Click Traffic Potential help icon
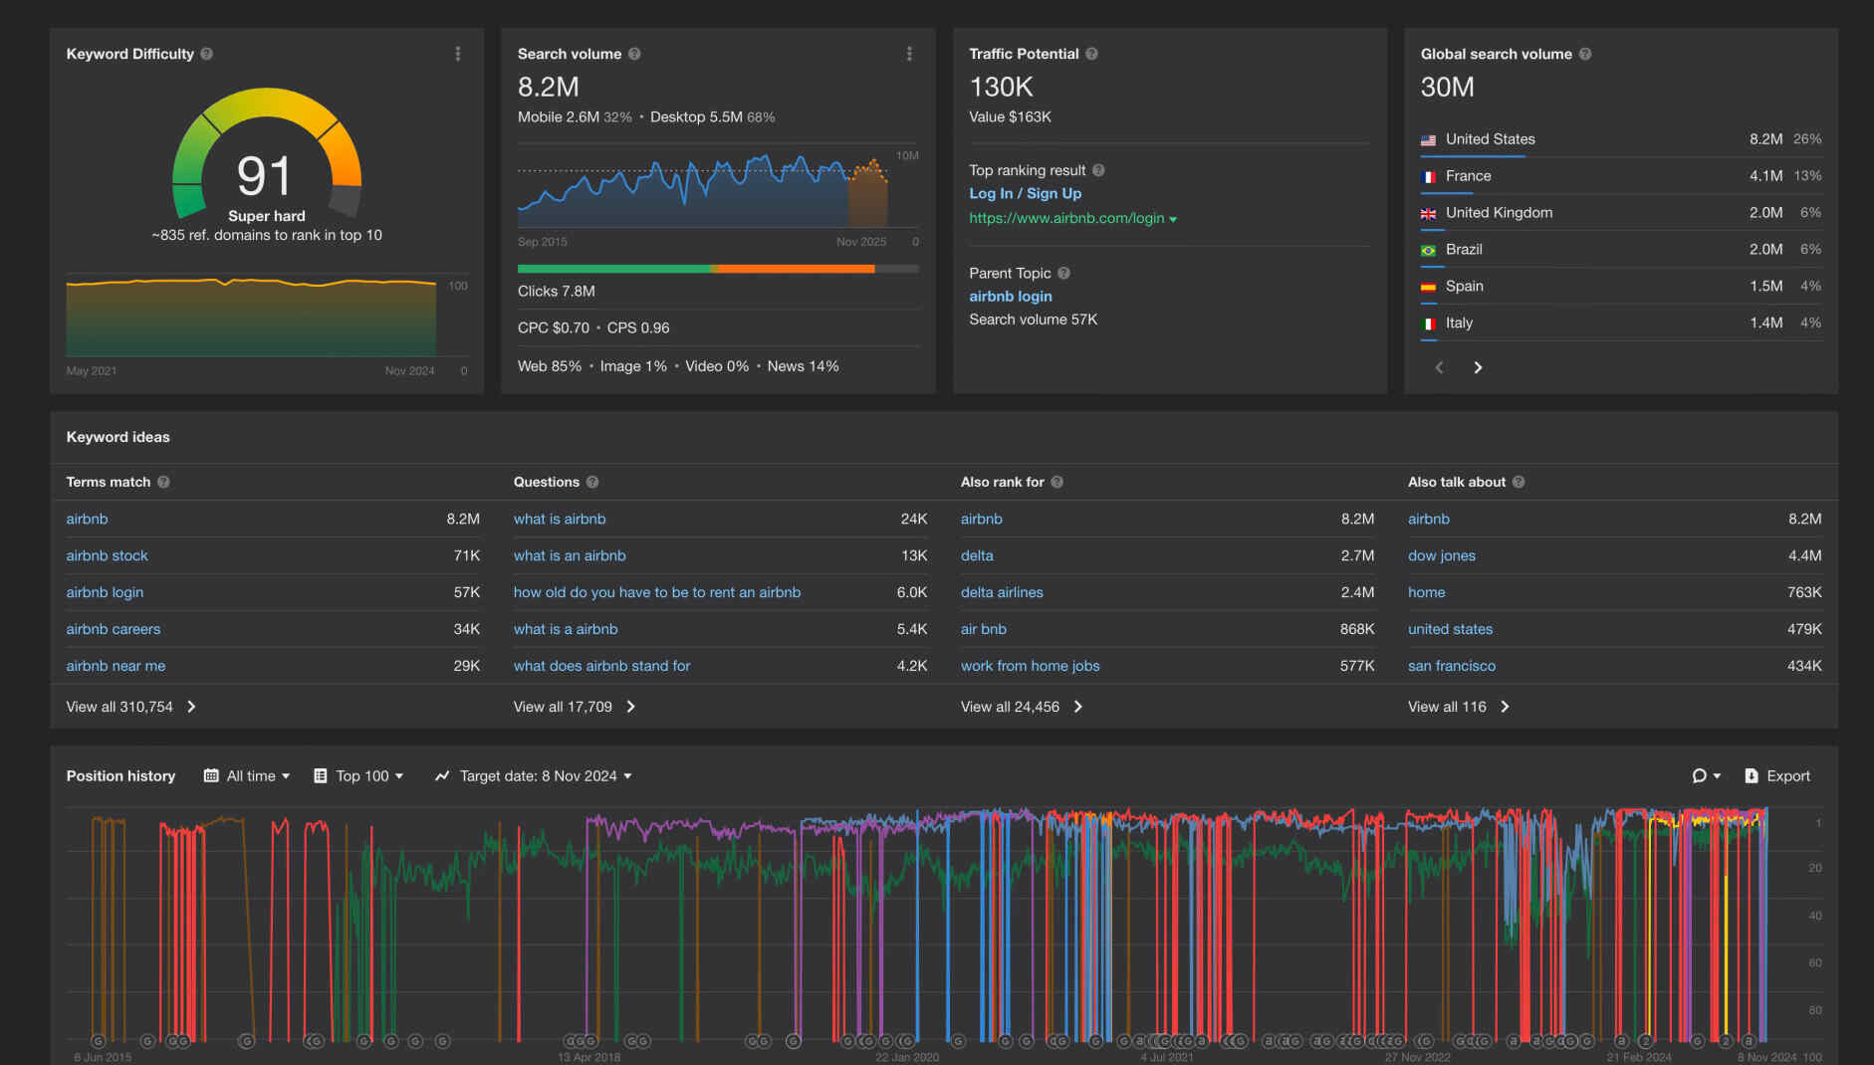This screenshot has height=1065, width=1874. (1091, 54)
